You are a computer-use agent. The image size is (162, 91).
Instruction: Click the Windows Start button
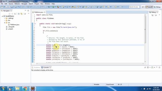coord(3,89)
